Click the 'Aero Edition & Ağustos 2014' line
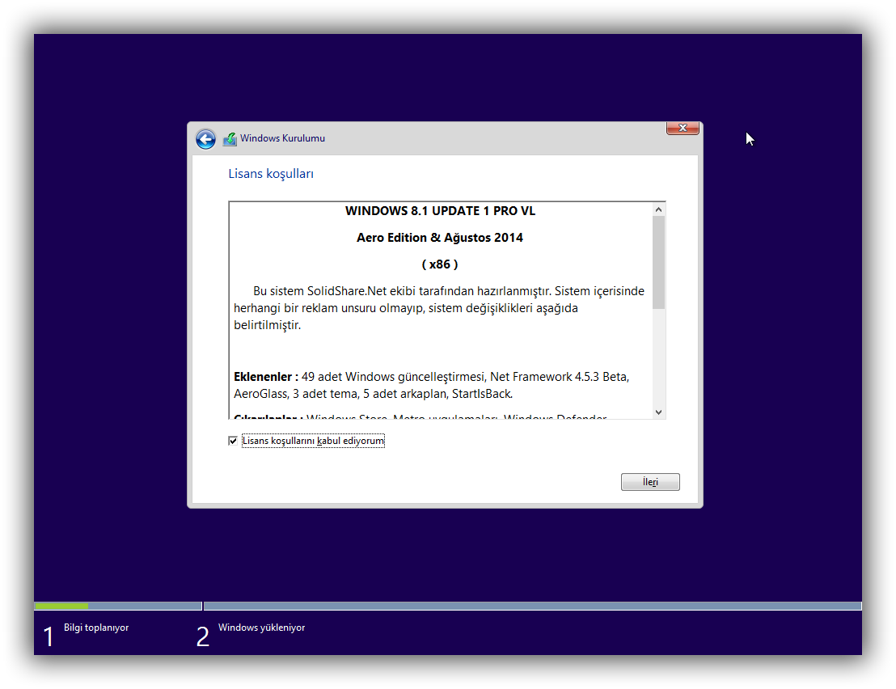The width and height of the screenshot is (896, 689). 440,238
